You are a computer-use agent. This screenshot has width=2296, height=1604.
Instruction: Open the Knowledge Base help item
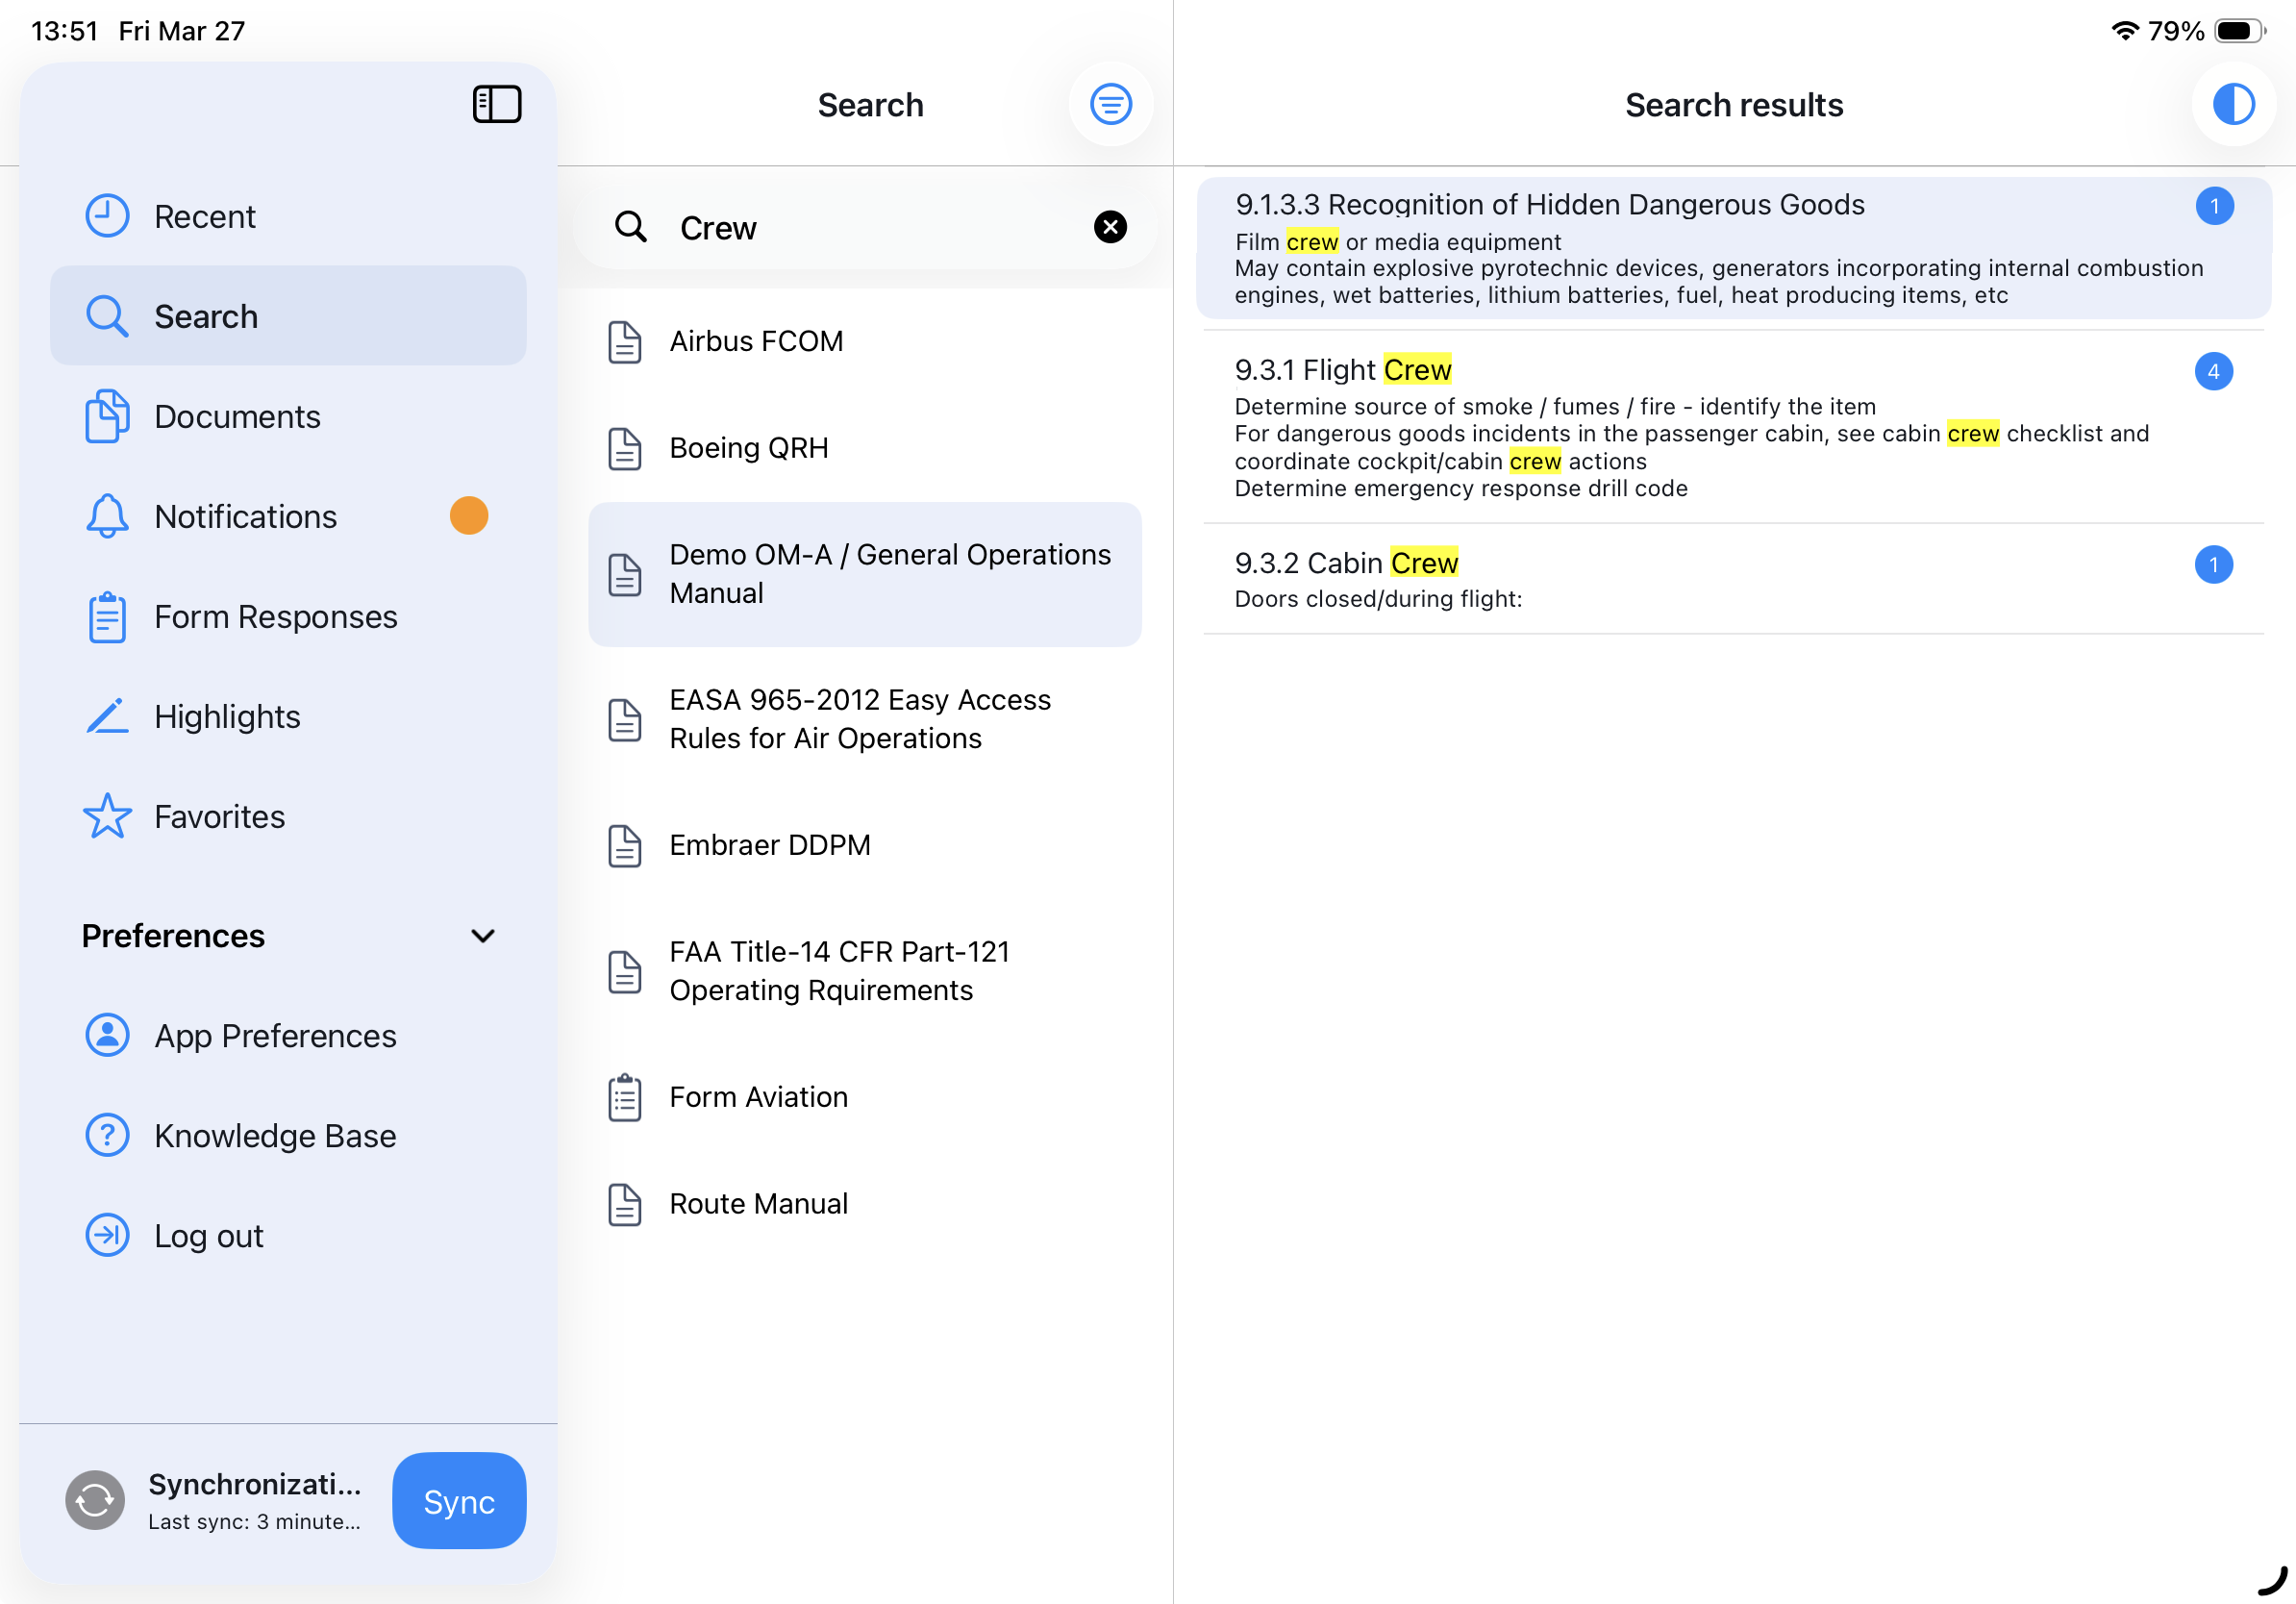coord(274,1135)
